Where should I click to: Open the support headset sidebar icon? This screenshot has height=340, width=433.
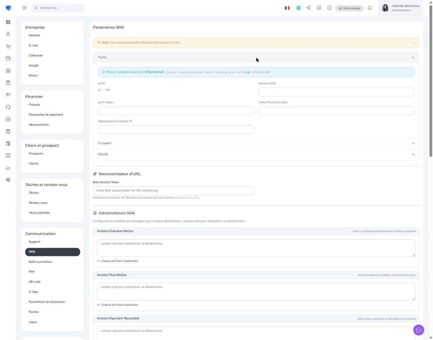click(x=8, y=107)
